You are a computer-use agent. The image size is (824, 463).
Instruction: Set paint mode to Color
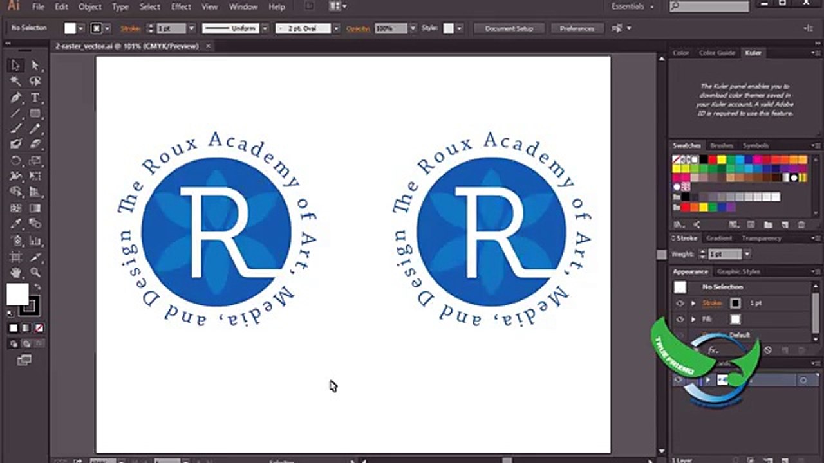tap(14, 328)
